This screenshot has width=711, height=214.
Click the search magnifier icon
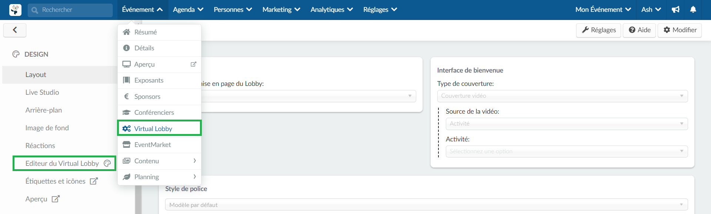(x=35, y=10)
